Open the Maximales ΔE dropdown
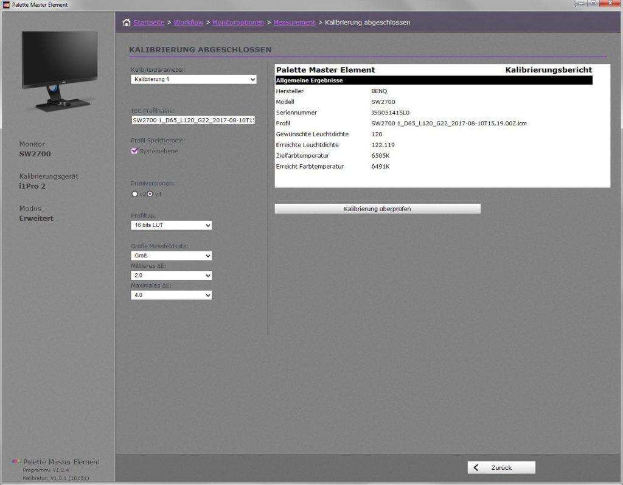The height and width of the screenshot is (485, 623). pos(171,295)
